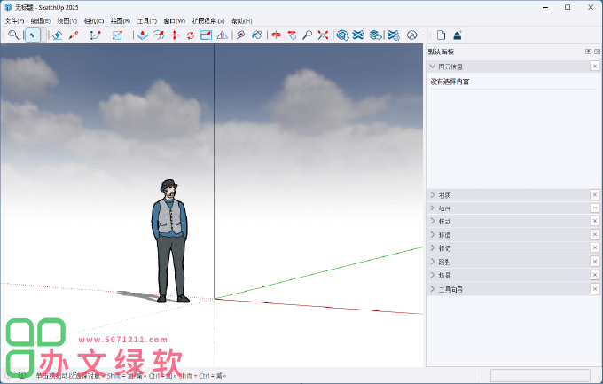Activate the Orbit camera tool

coord(276,35)
